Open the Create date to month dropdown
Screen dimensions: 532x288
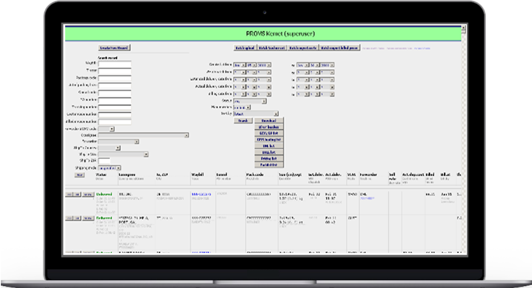[x=303, y=65]
